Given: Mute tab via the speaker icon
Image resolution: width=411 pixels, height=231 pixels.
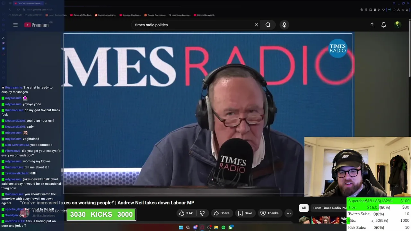Looking at the screenshot, I should pyautogui.click(x=389, y=10).
